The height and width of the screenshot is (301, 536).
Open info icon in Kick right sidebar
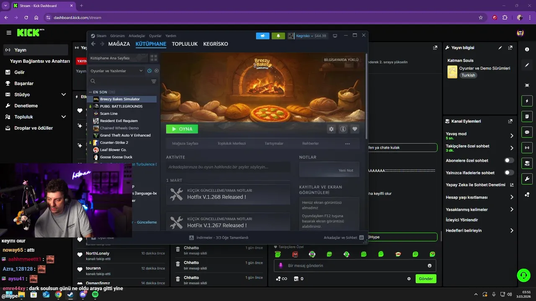[527, 49]
